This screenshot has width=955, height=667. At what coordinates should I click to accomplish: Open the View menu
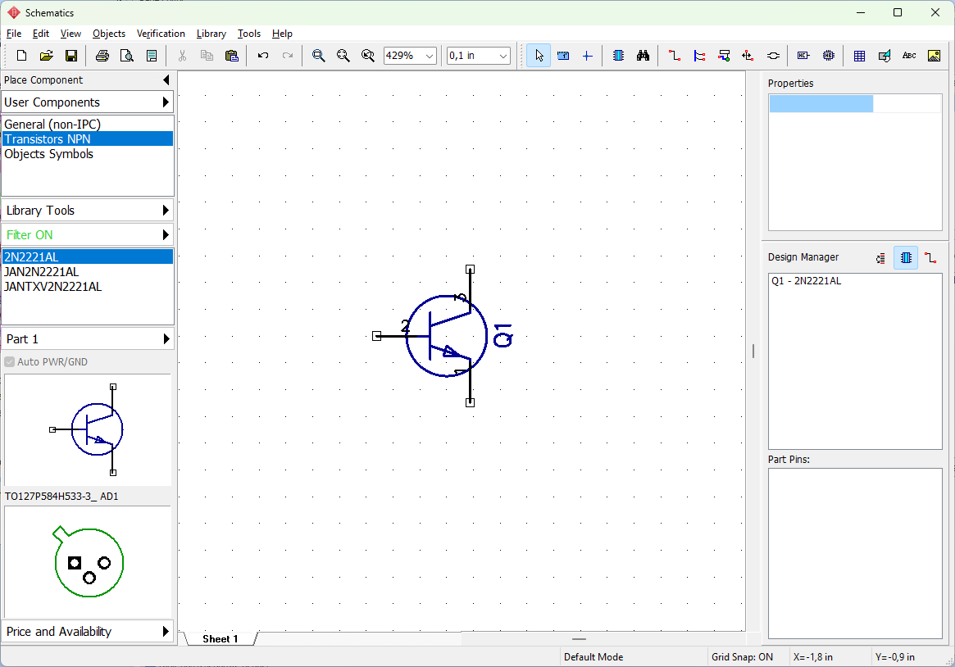pos(70,34)
